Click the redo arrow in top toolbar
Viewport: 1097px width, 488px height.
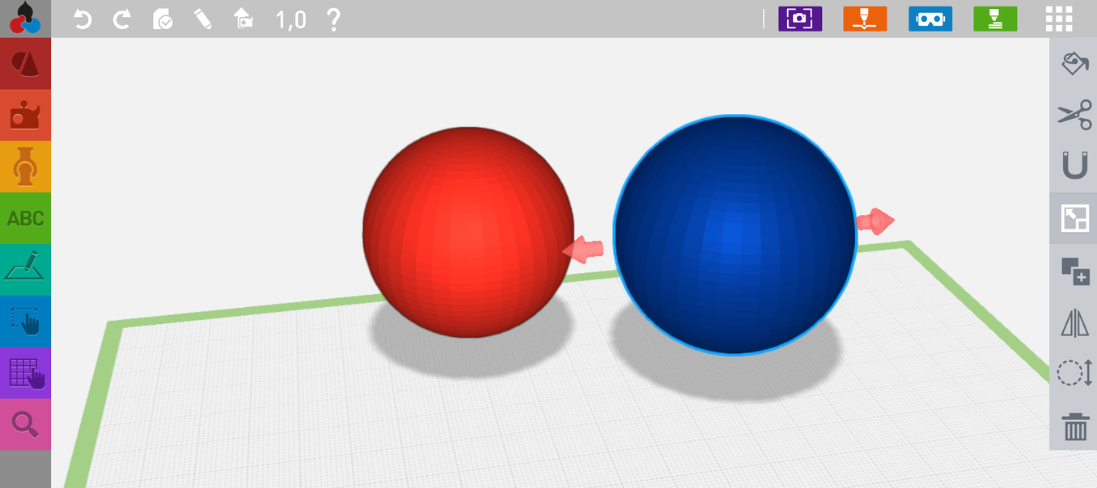122,19
